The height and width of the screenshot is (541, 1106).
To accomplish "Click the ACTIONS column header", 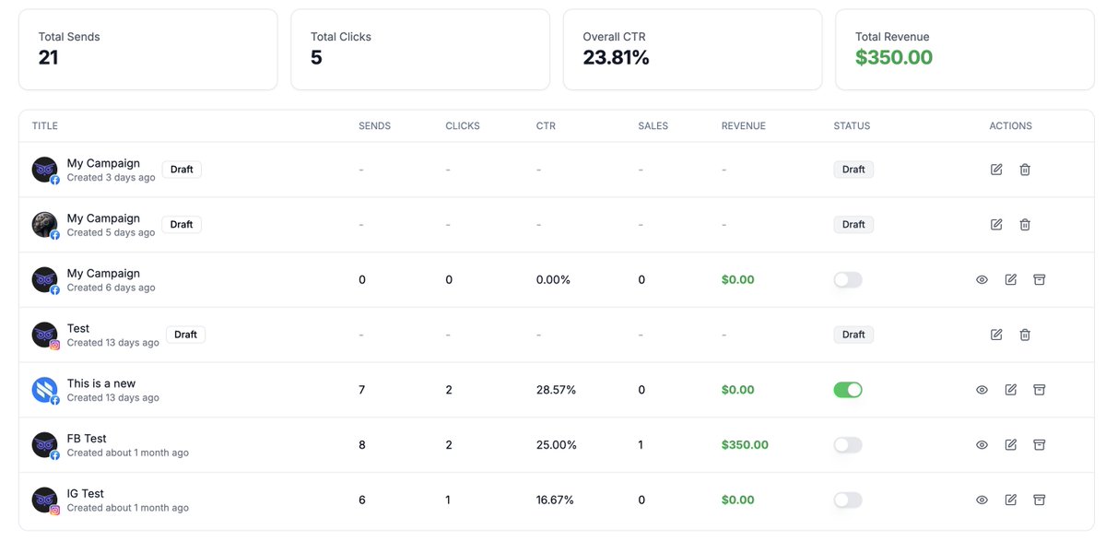I will coord(1011,126).
